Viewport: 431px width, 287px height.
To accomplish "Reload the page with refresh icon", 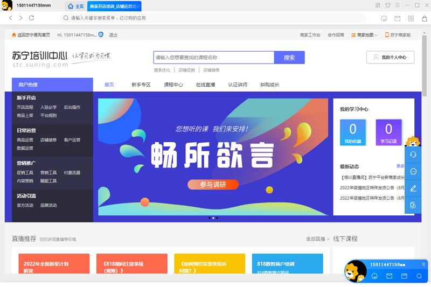I will (x=32, y=18).
